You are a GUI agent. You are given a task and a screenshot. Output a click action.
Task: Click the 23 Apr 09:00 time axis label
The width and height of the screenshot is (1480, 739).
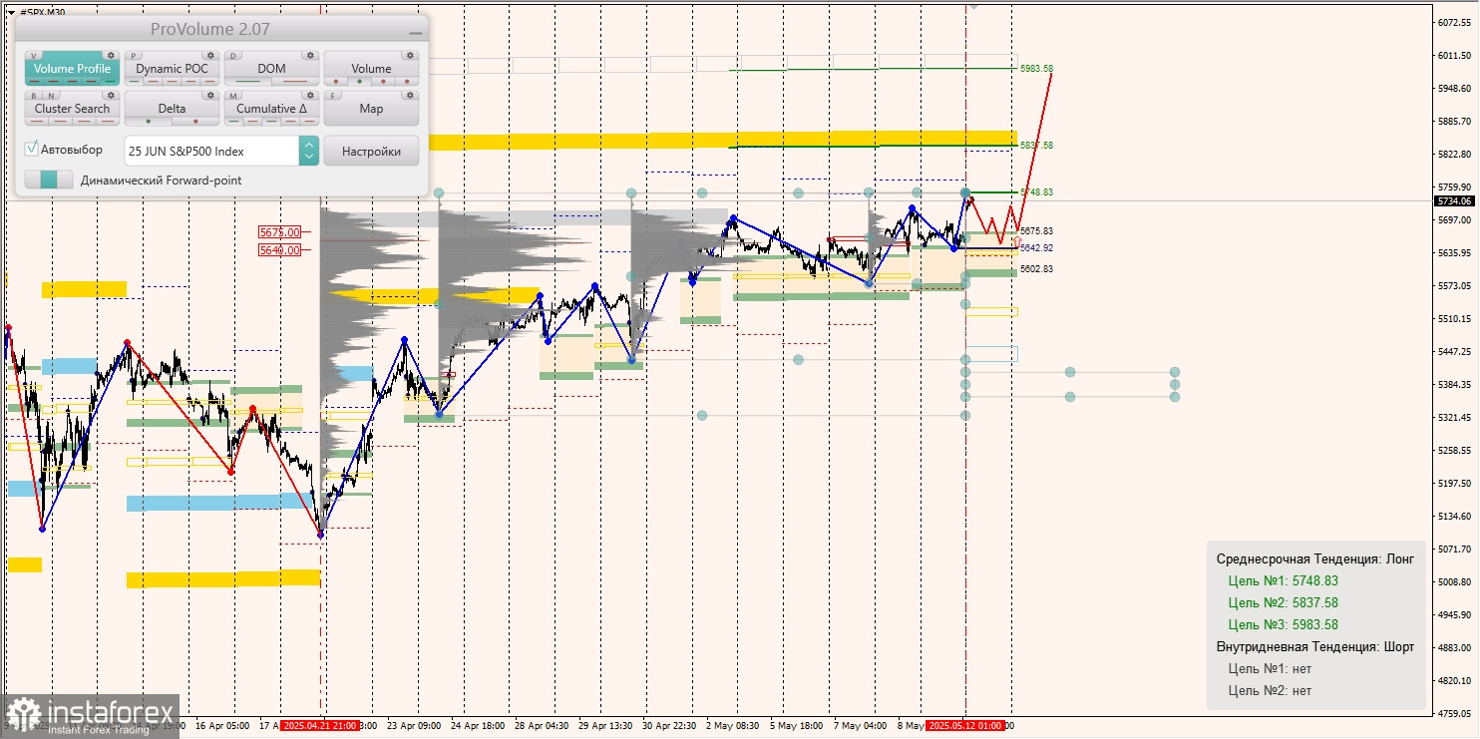414,726
